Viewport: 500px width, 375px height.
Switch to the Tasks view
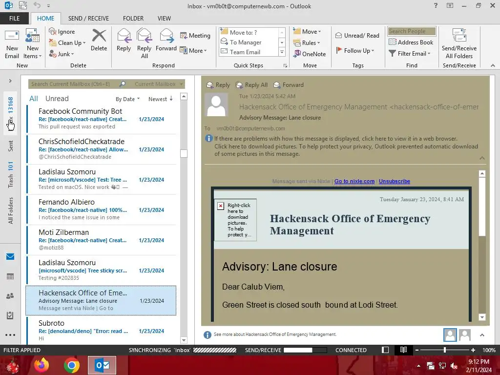point(10,315)
